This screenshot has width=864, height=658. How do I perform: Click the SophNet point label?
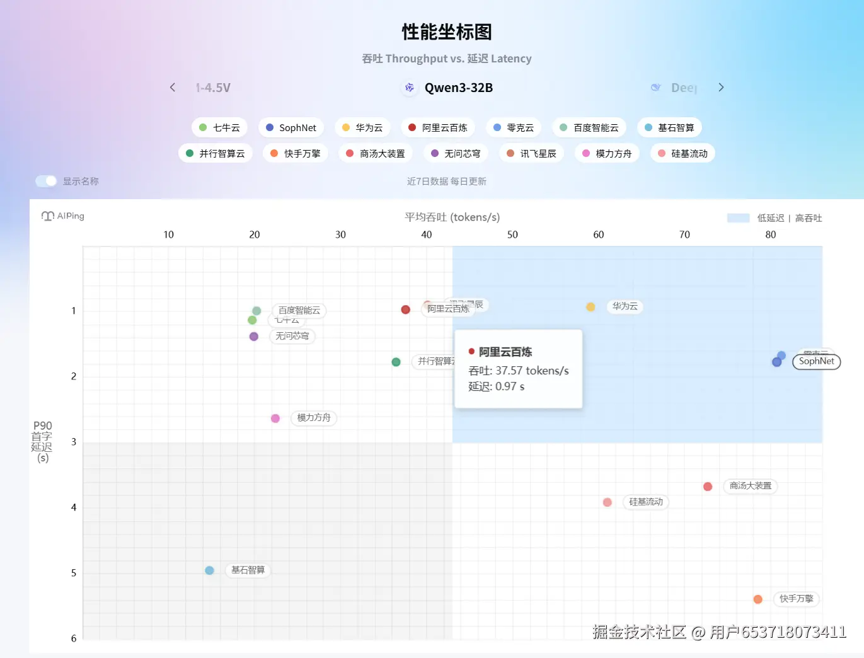point(817,362)
